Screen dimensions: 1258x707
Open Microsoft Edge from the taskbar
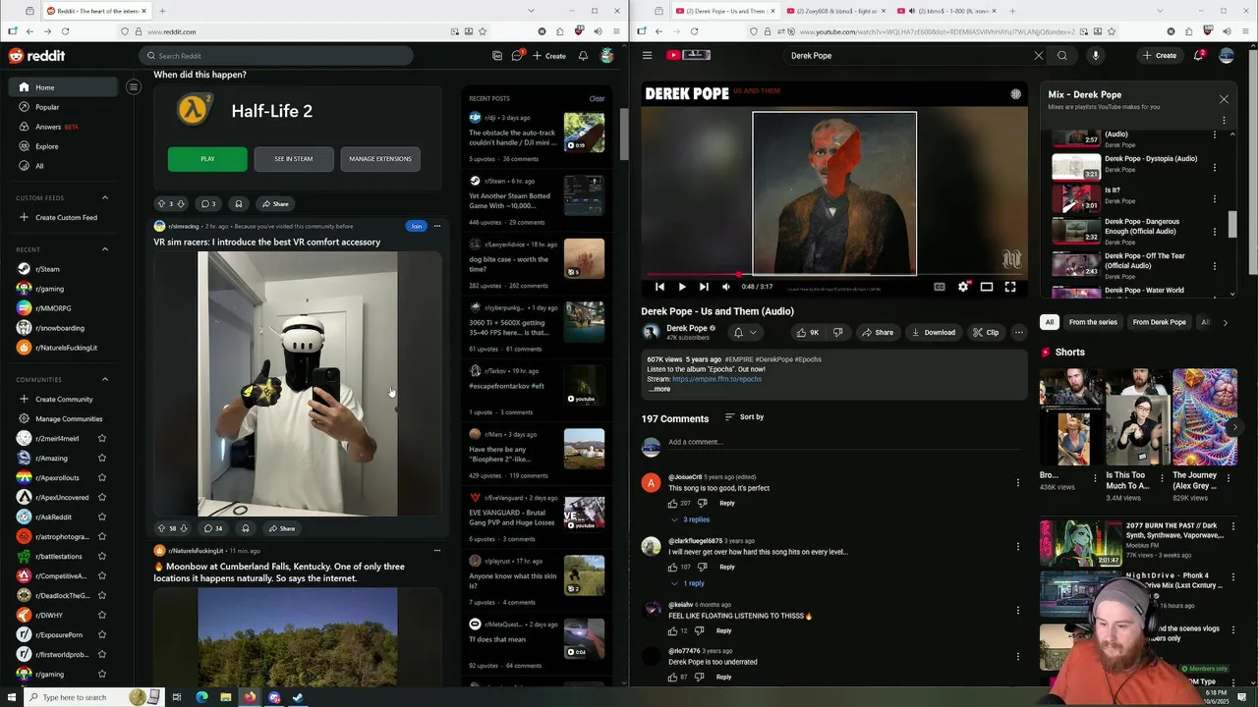tap(201, 697)
